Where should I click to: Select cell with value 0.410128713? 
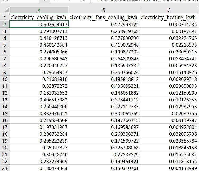(39, 38)
